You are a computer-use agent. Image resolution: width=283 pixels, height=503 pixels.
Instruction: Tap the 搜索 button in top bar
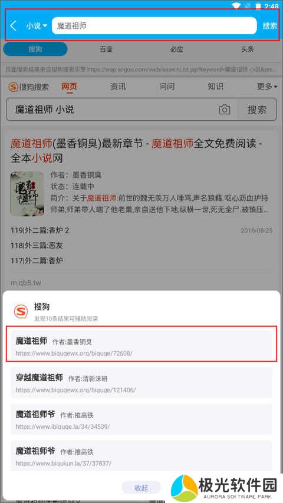269,26
